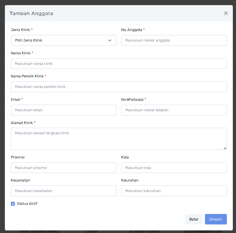Click the Tambah Anggota dialog title
236x233 pixels.
pyautogui.click(x=31, y=13)
